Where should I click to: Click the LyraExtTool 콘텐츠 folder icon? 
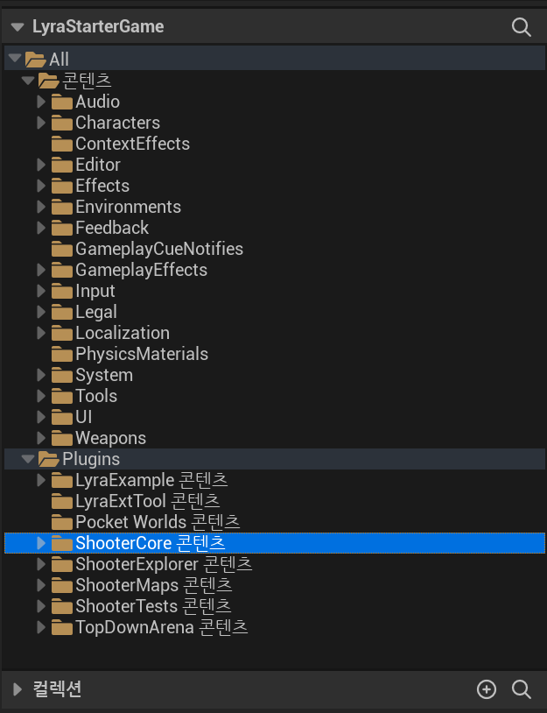point(62,501)
